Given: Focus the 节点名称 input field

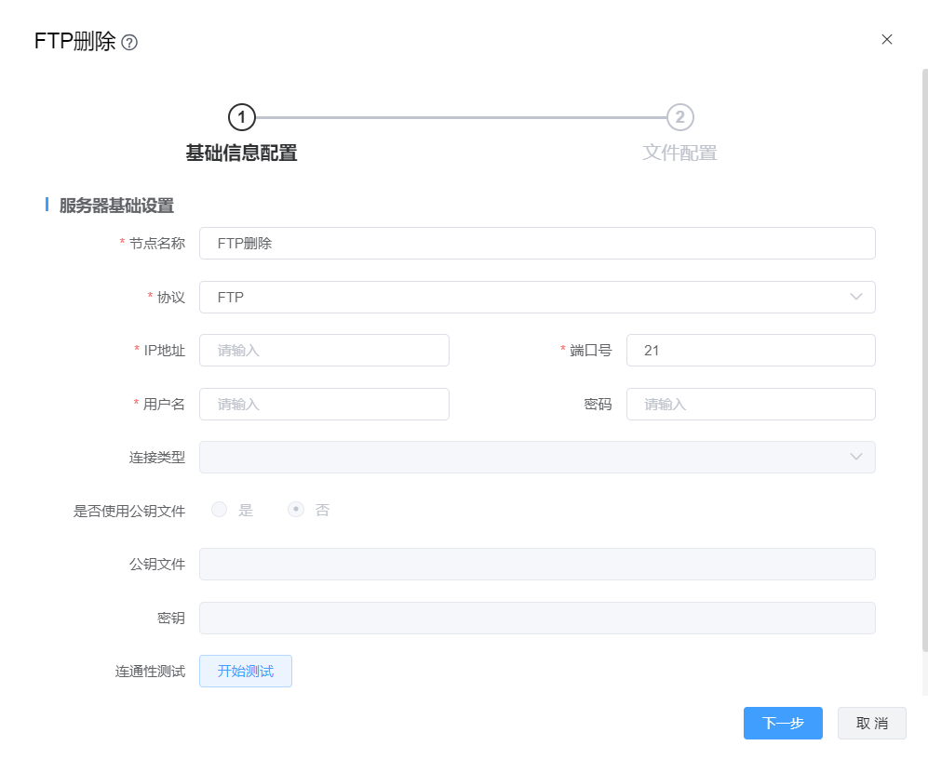Looking at the screenshot, I should pos(536,244).
